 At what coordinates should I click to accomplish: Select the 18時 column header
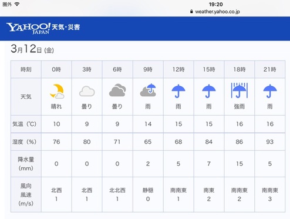240,69
